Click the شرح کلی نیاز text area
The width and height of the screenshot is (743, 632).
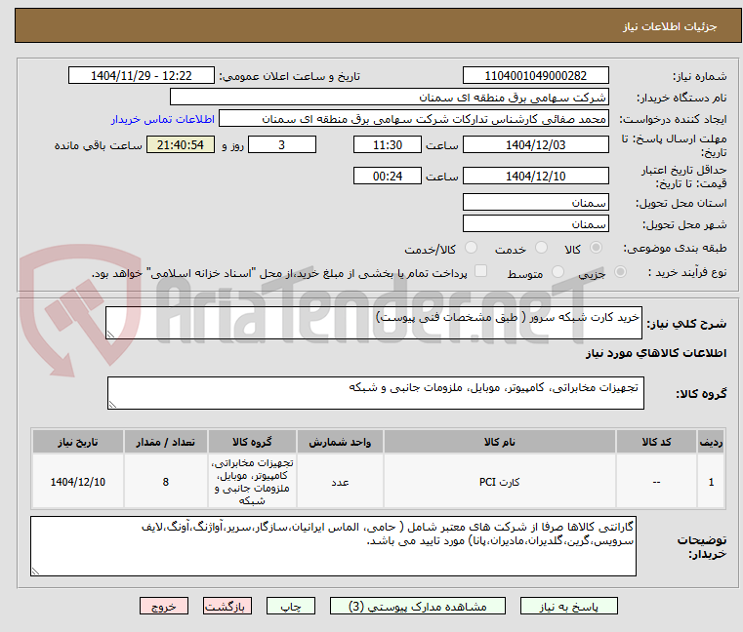tap(373, 323)
